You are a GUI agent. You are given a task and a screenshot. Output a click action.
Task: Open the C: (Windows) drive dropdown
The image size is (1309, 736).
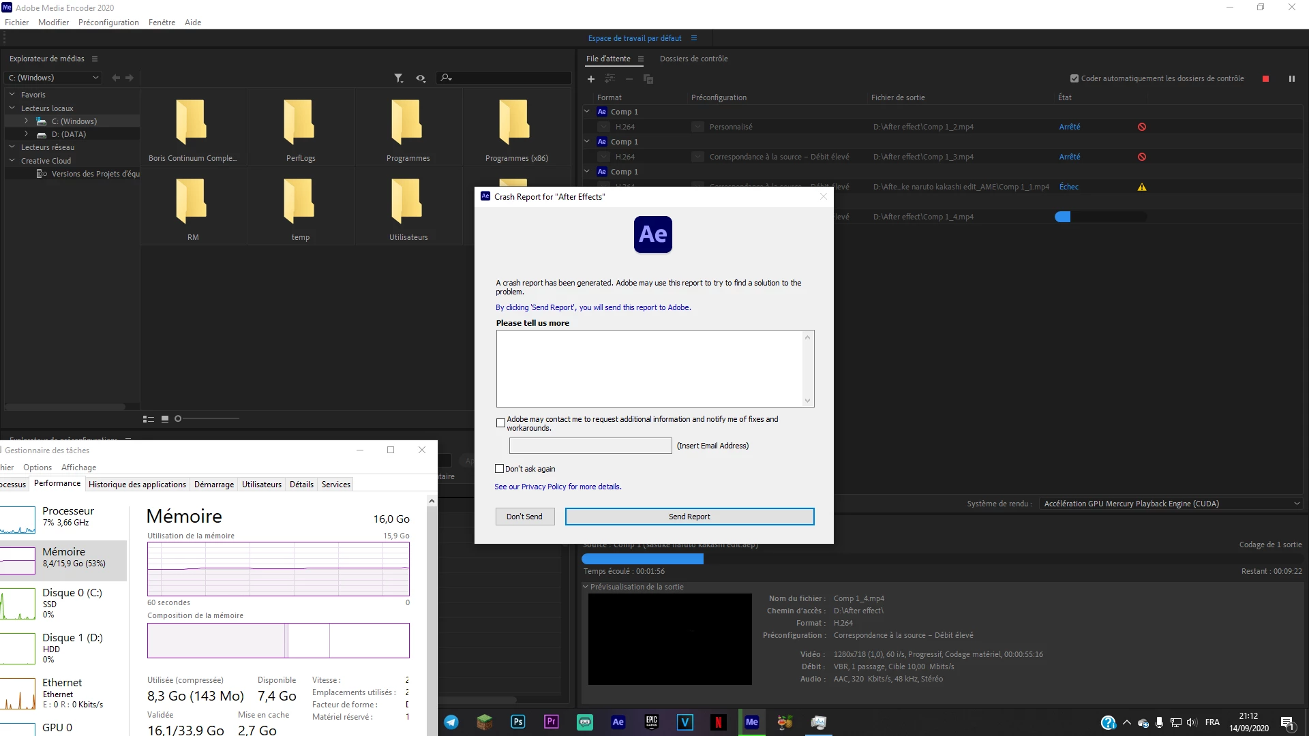point(53,78)
